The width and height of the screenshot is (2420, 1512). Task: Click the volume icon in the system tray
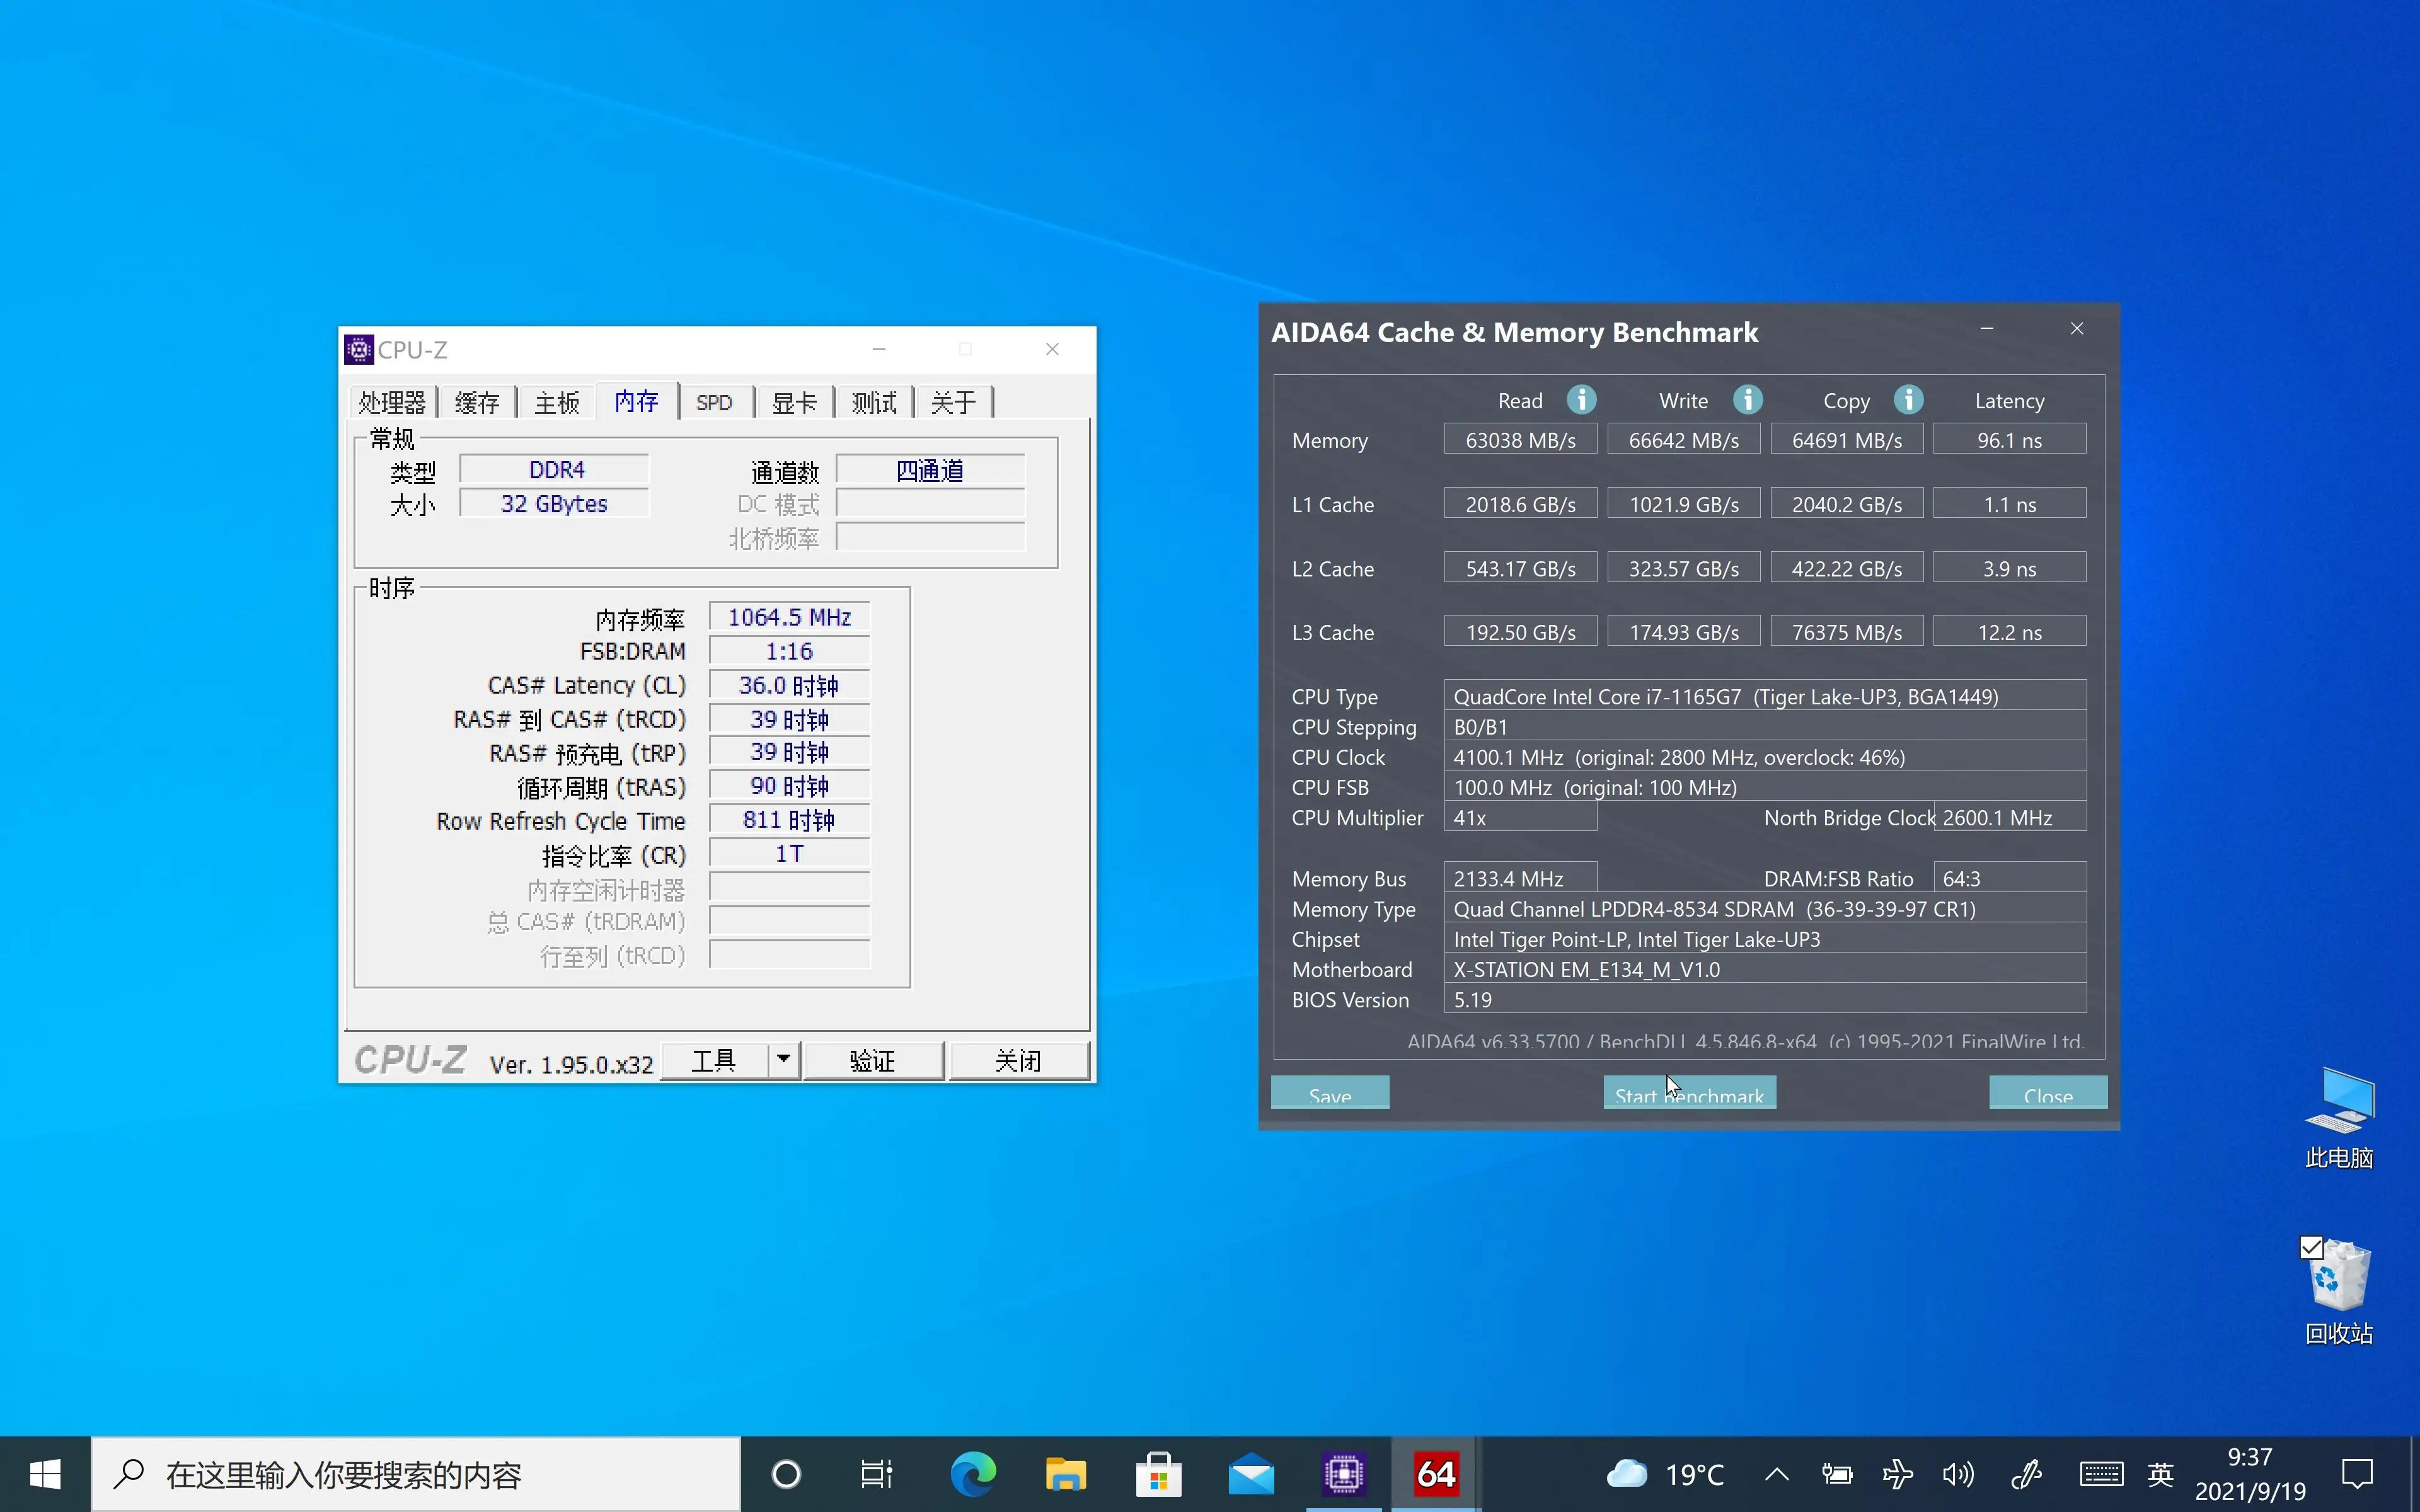click(1957, 1474)
